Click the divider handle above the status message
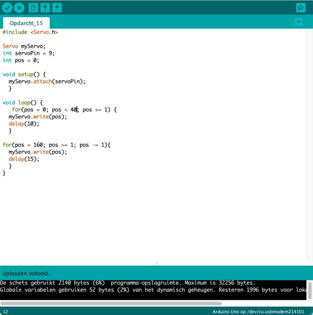313x315 pixels. click(156, 264)
